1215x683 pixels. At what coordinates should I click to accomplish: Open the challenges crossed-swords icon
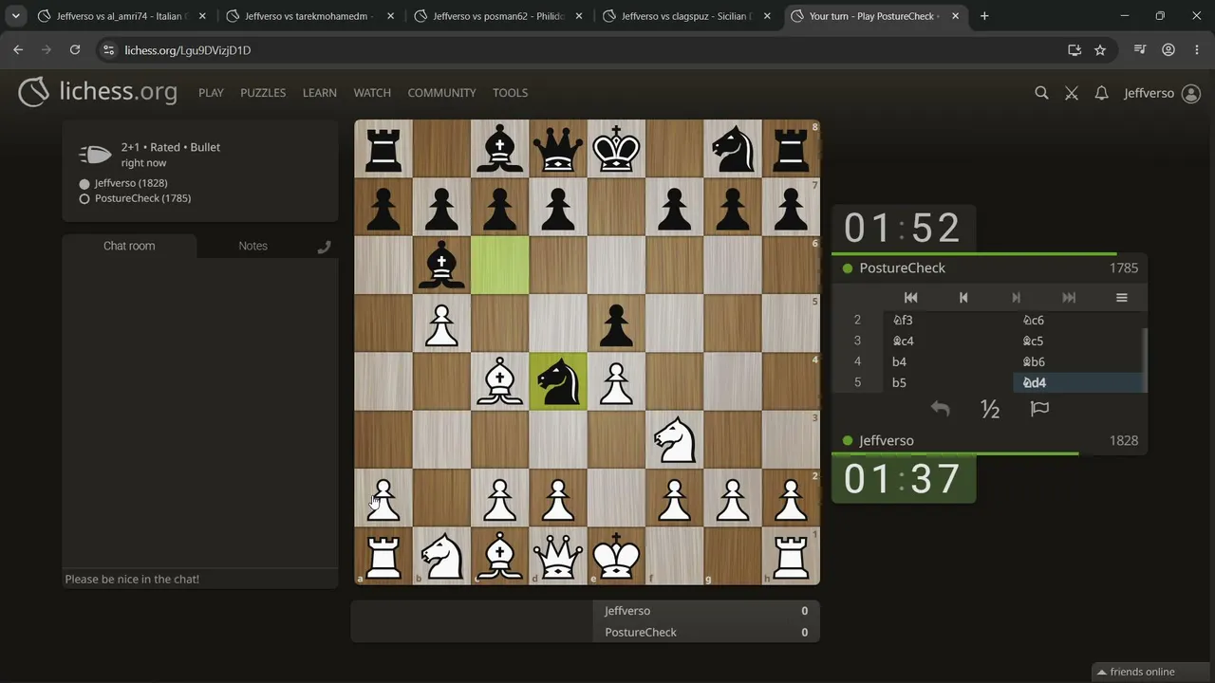tap(1072, 93)
